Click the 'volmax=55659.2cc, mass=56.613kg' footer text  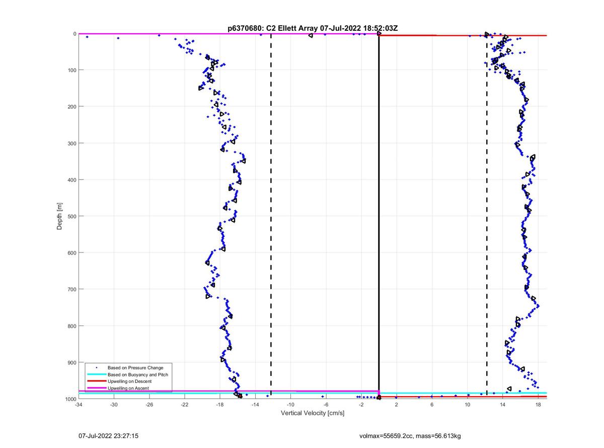click(410, 435)
